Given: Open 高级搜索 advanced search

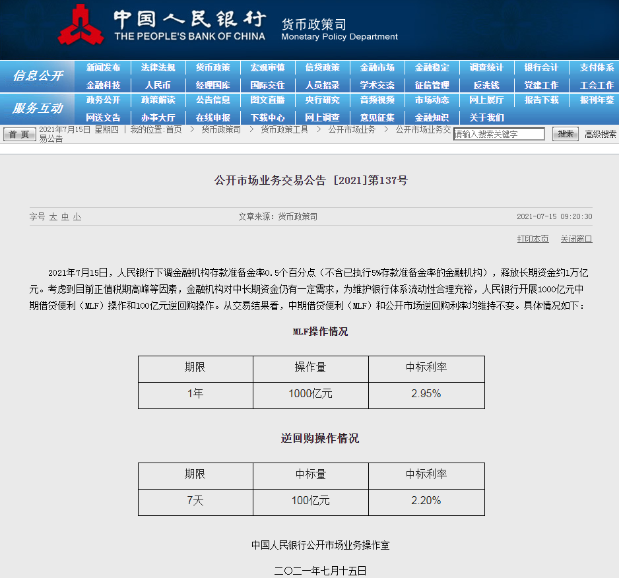Looking at the screenshot, I should click(x=600, y=134).
